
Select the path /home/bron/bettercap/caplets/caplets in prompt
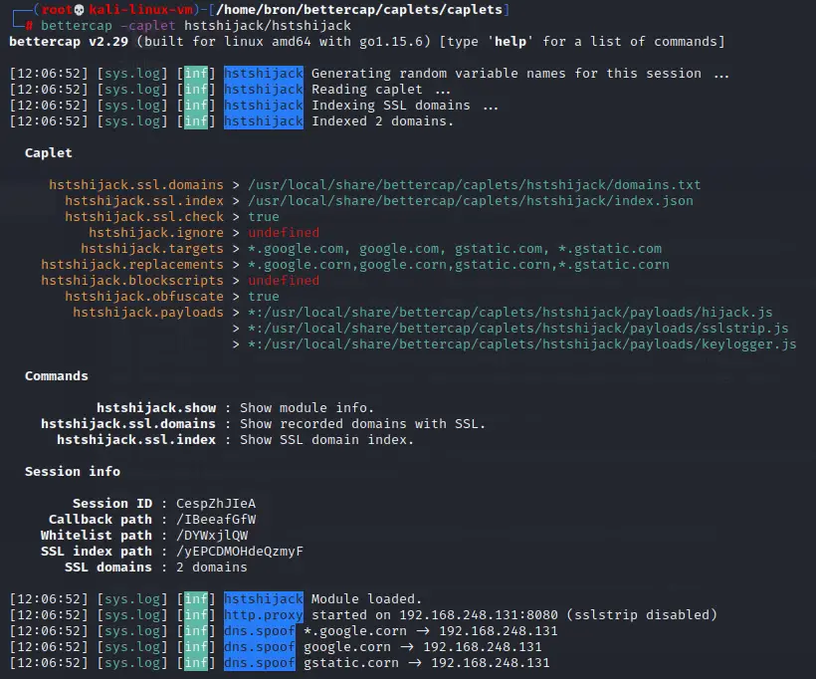click(359, 10)
